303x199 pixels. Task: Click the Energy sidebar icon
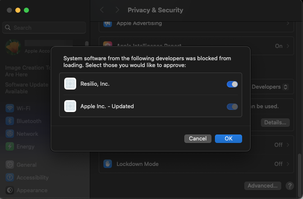point(10,146)
